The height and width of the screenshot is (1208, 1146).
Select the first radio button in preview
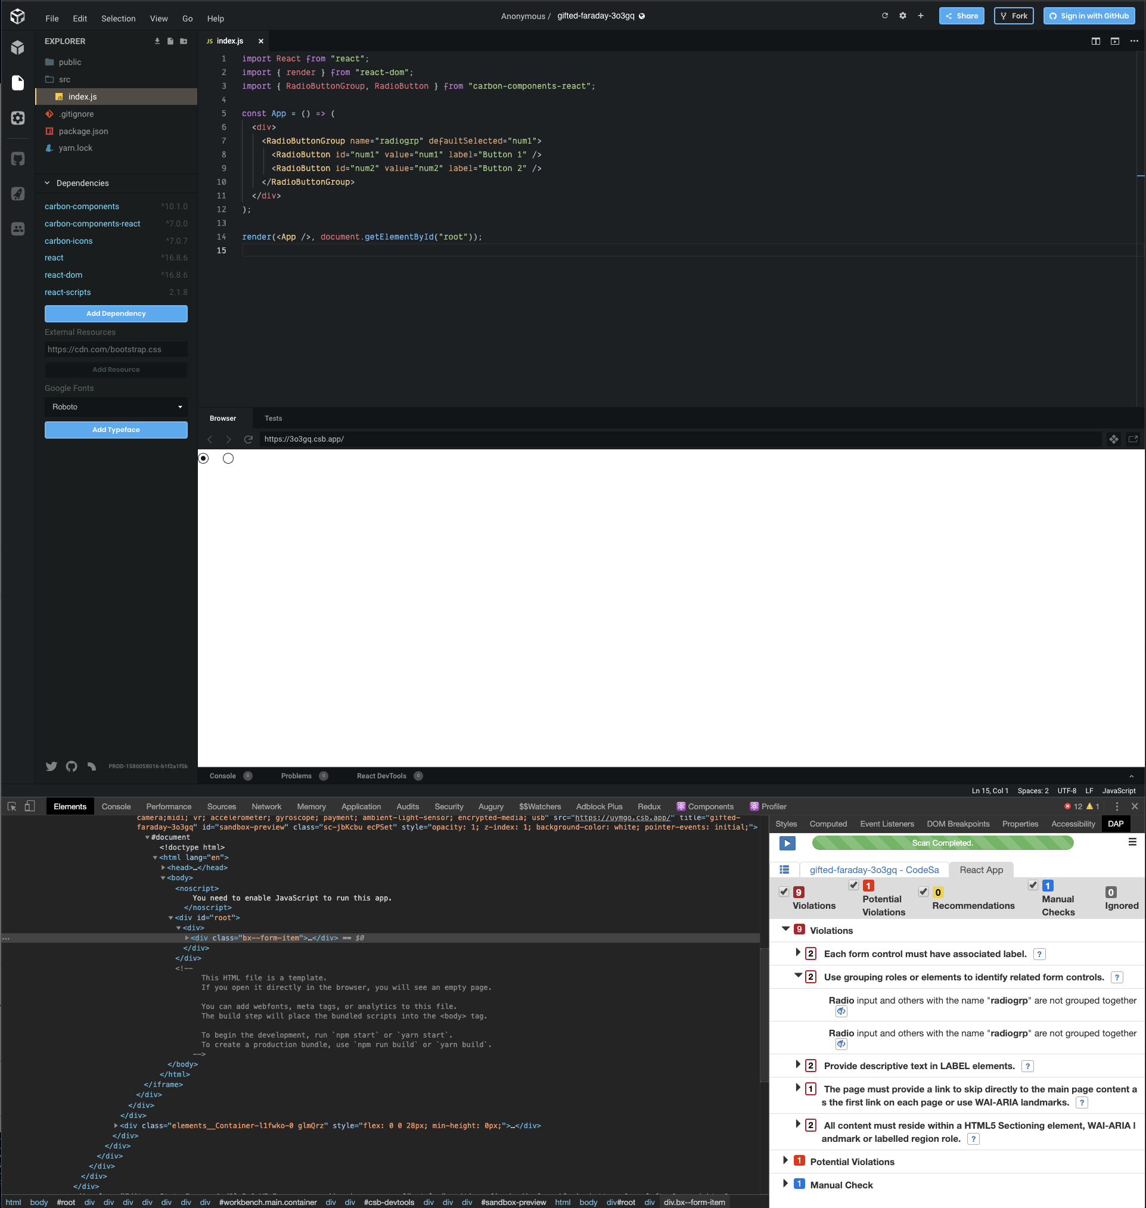click(203, 458)
